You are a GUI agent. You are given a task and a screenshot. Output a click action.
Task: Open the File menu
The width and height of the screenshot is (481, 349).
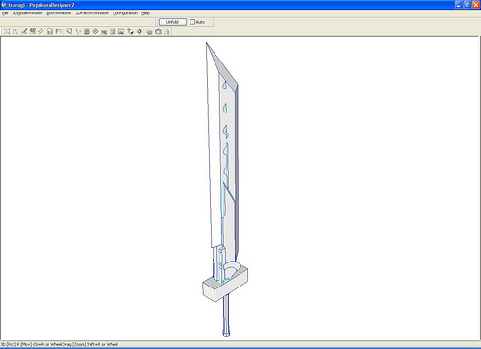click(x=5, y=13)
